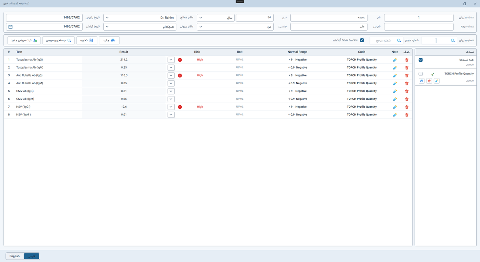
Task: Switch the interface language to English
Action: [x=15, y=256]
